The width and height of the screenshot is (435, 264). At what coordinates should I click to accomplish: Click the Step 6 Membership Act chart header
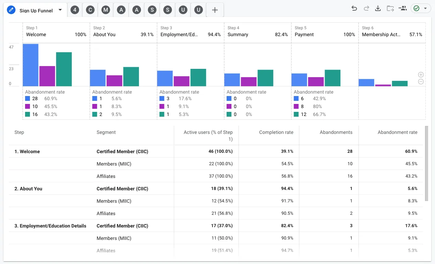[392, 31]
